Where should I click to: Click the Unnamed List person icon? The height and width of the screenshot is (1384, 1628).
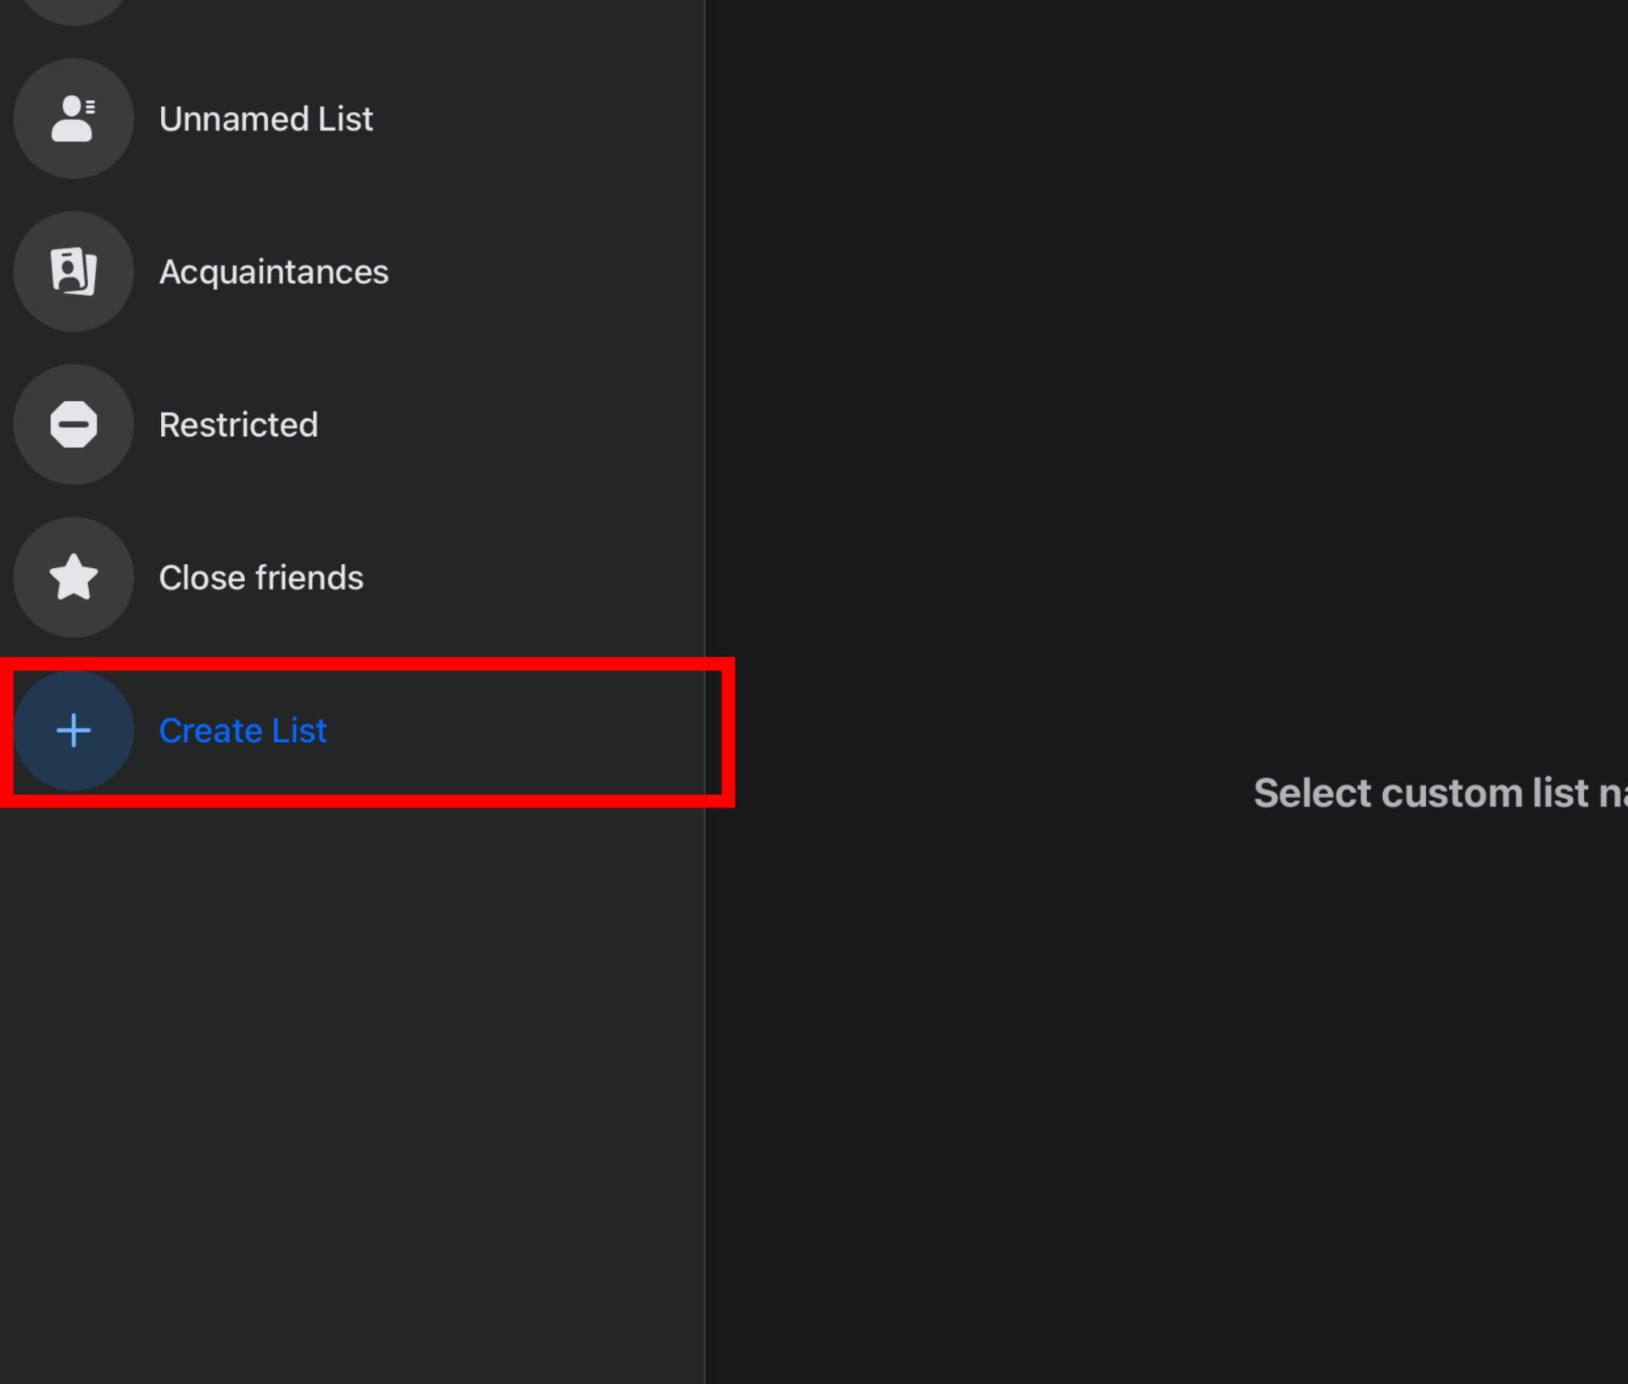[73, 119]
